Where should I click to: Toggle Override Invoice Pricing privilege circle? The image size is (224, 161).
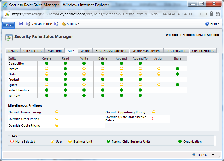[x=57, y=112]
